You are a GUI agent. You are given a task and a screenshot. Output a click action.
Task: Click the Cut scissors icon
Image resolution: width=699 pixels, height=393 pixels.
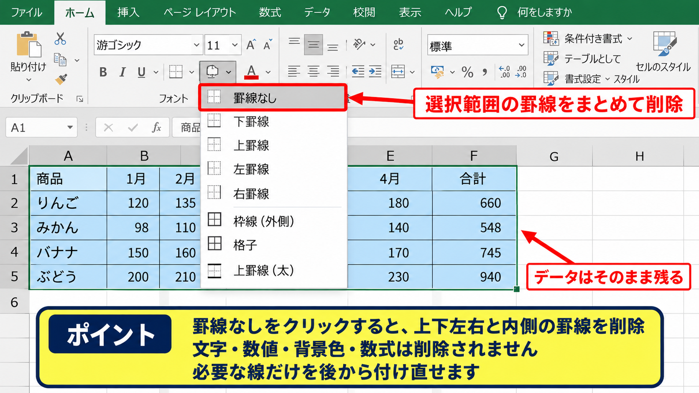[x=60, y=39]
